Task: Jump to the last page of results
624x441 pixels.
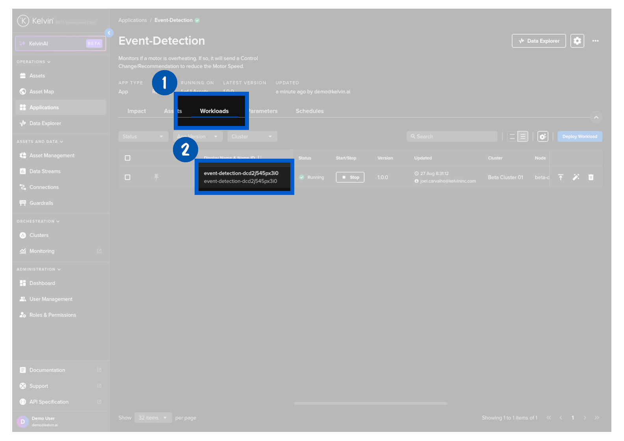Action: tap(597, 418)
